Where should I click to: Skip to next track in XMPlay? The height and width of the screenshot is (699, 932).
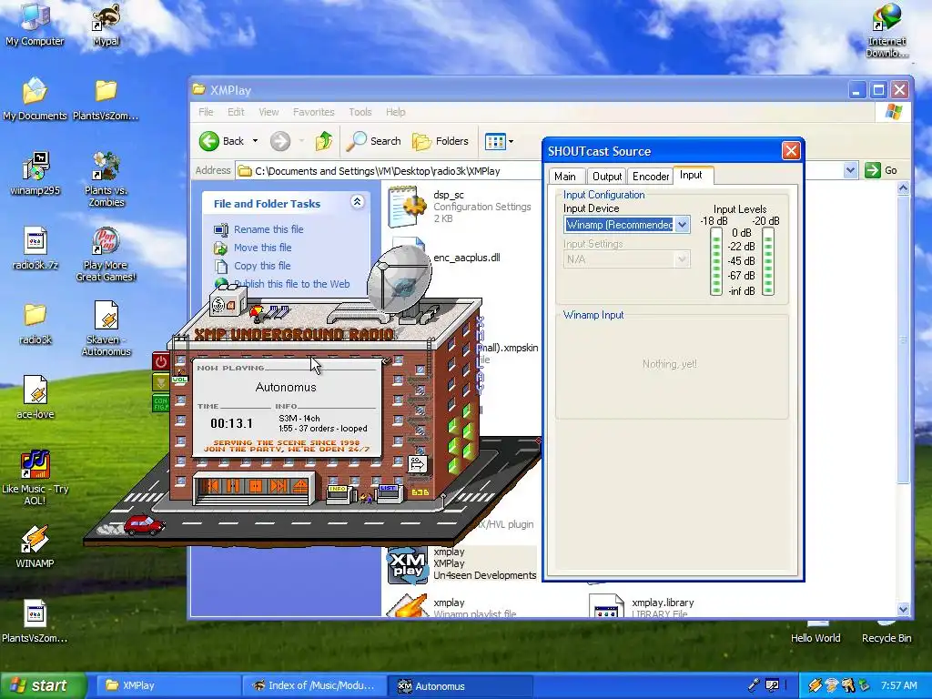click(279, 487)
